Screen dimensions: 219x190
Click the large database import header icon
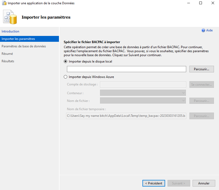[x=10, y=17]
